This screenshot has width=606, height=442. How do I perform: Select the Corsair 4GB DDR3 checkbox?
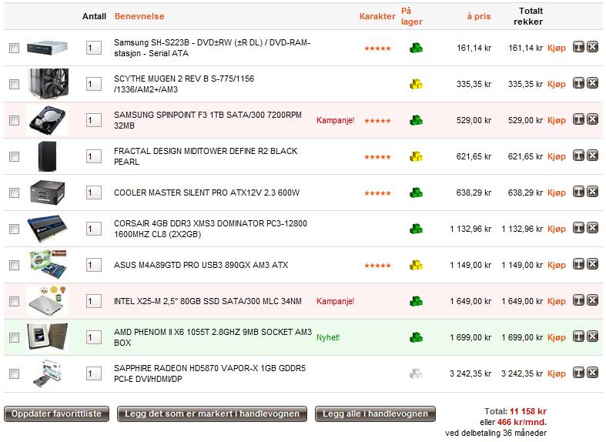coord(15,229)
